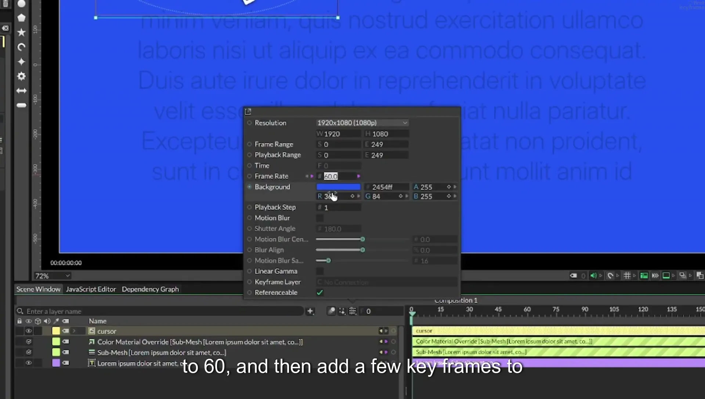Click the layer filter sliders icon
The height and width of the screenshot is (399, 705).
tap(352, 311)
